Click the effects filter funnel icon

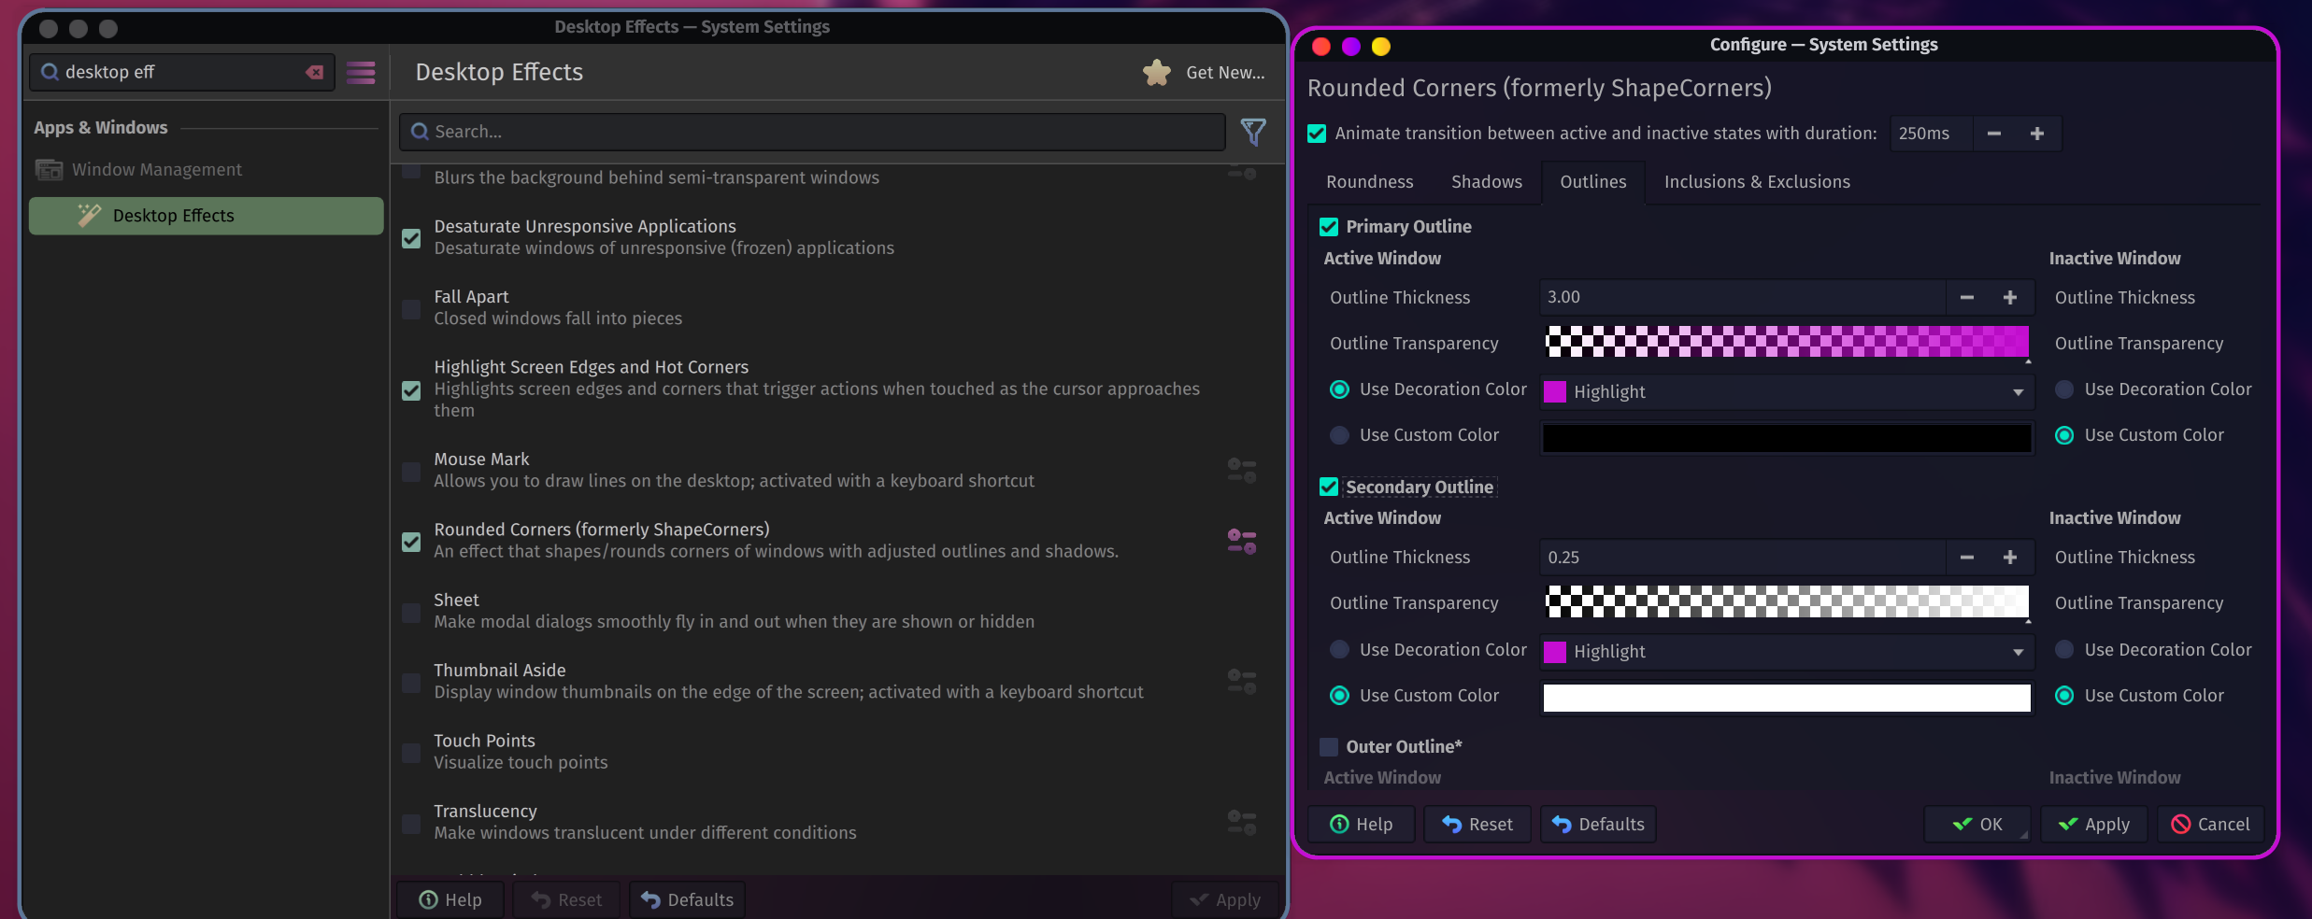(x=1252, y=132)
